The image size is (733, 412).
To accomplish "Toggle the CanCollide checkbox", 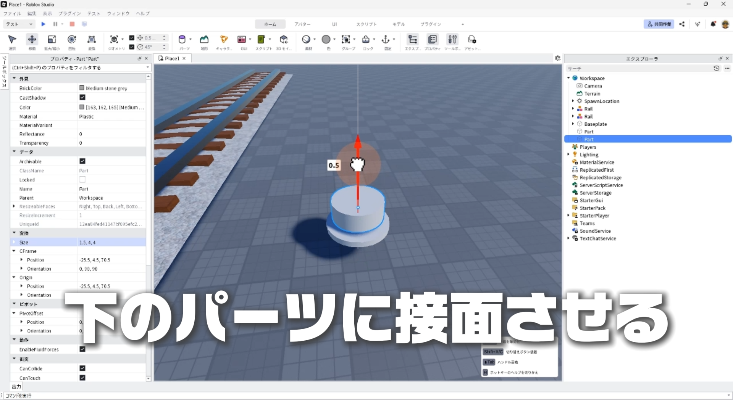I will [x=82, y=368].
